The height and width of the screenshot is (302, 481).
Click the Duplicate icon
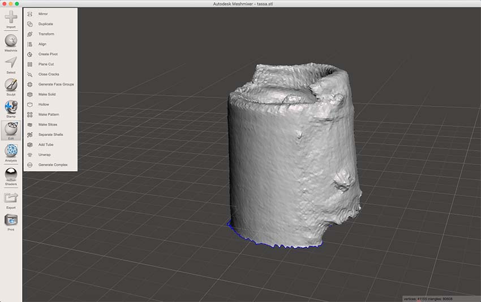[x=30, y=24]
